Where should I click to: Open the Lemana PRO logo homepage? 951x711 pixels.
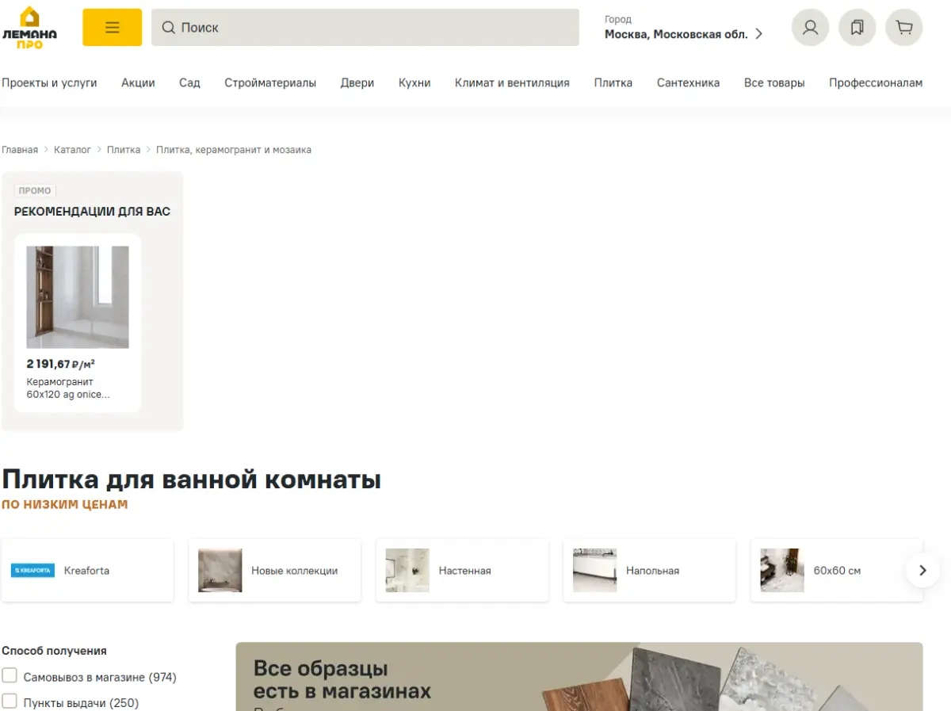pos(30,28)
